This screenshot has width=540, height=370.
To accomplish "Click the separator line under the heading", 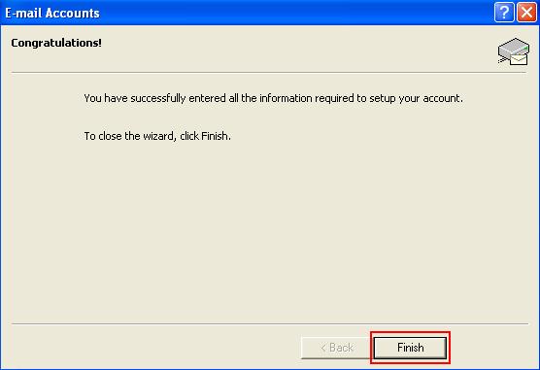I will [x=269, y=72].
